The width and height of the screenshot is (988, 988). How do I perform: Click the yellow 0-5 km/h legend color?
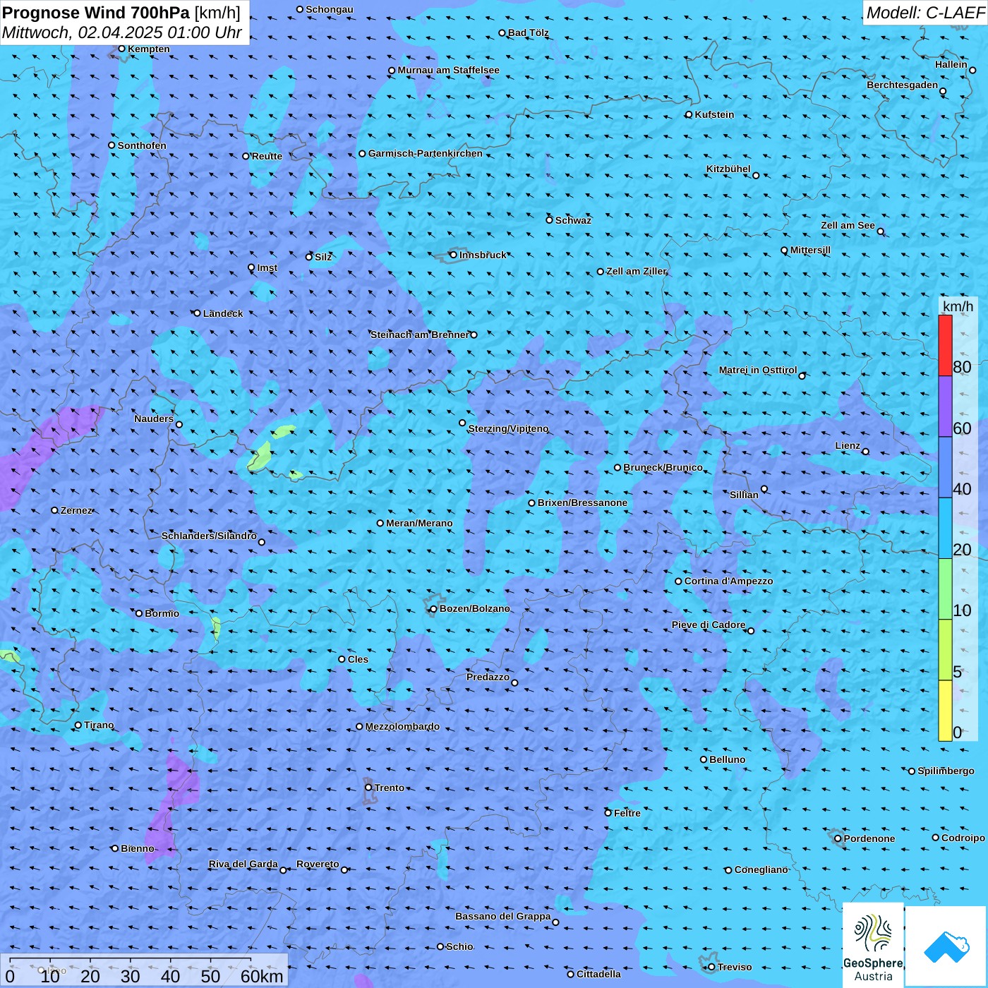[945, 711]
